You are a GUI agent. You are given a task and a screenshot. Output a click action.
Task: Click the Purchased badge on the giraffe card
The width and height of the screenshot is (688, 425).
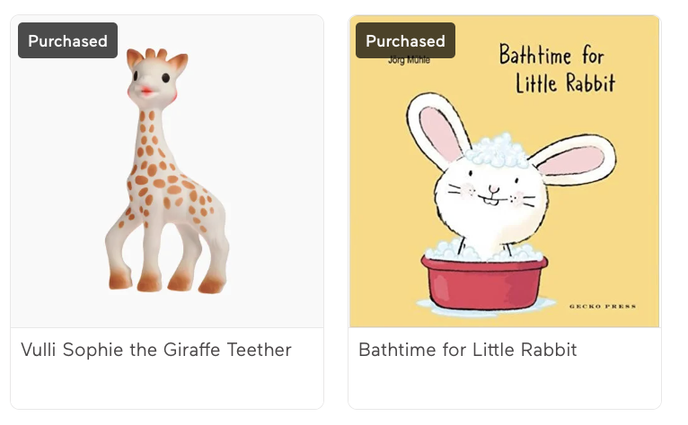67,41
